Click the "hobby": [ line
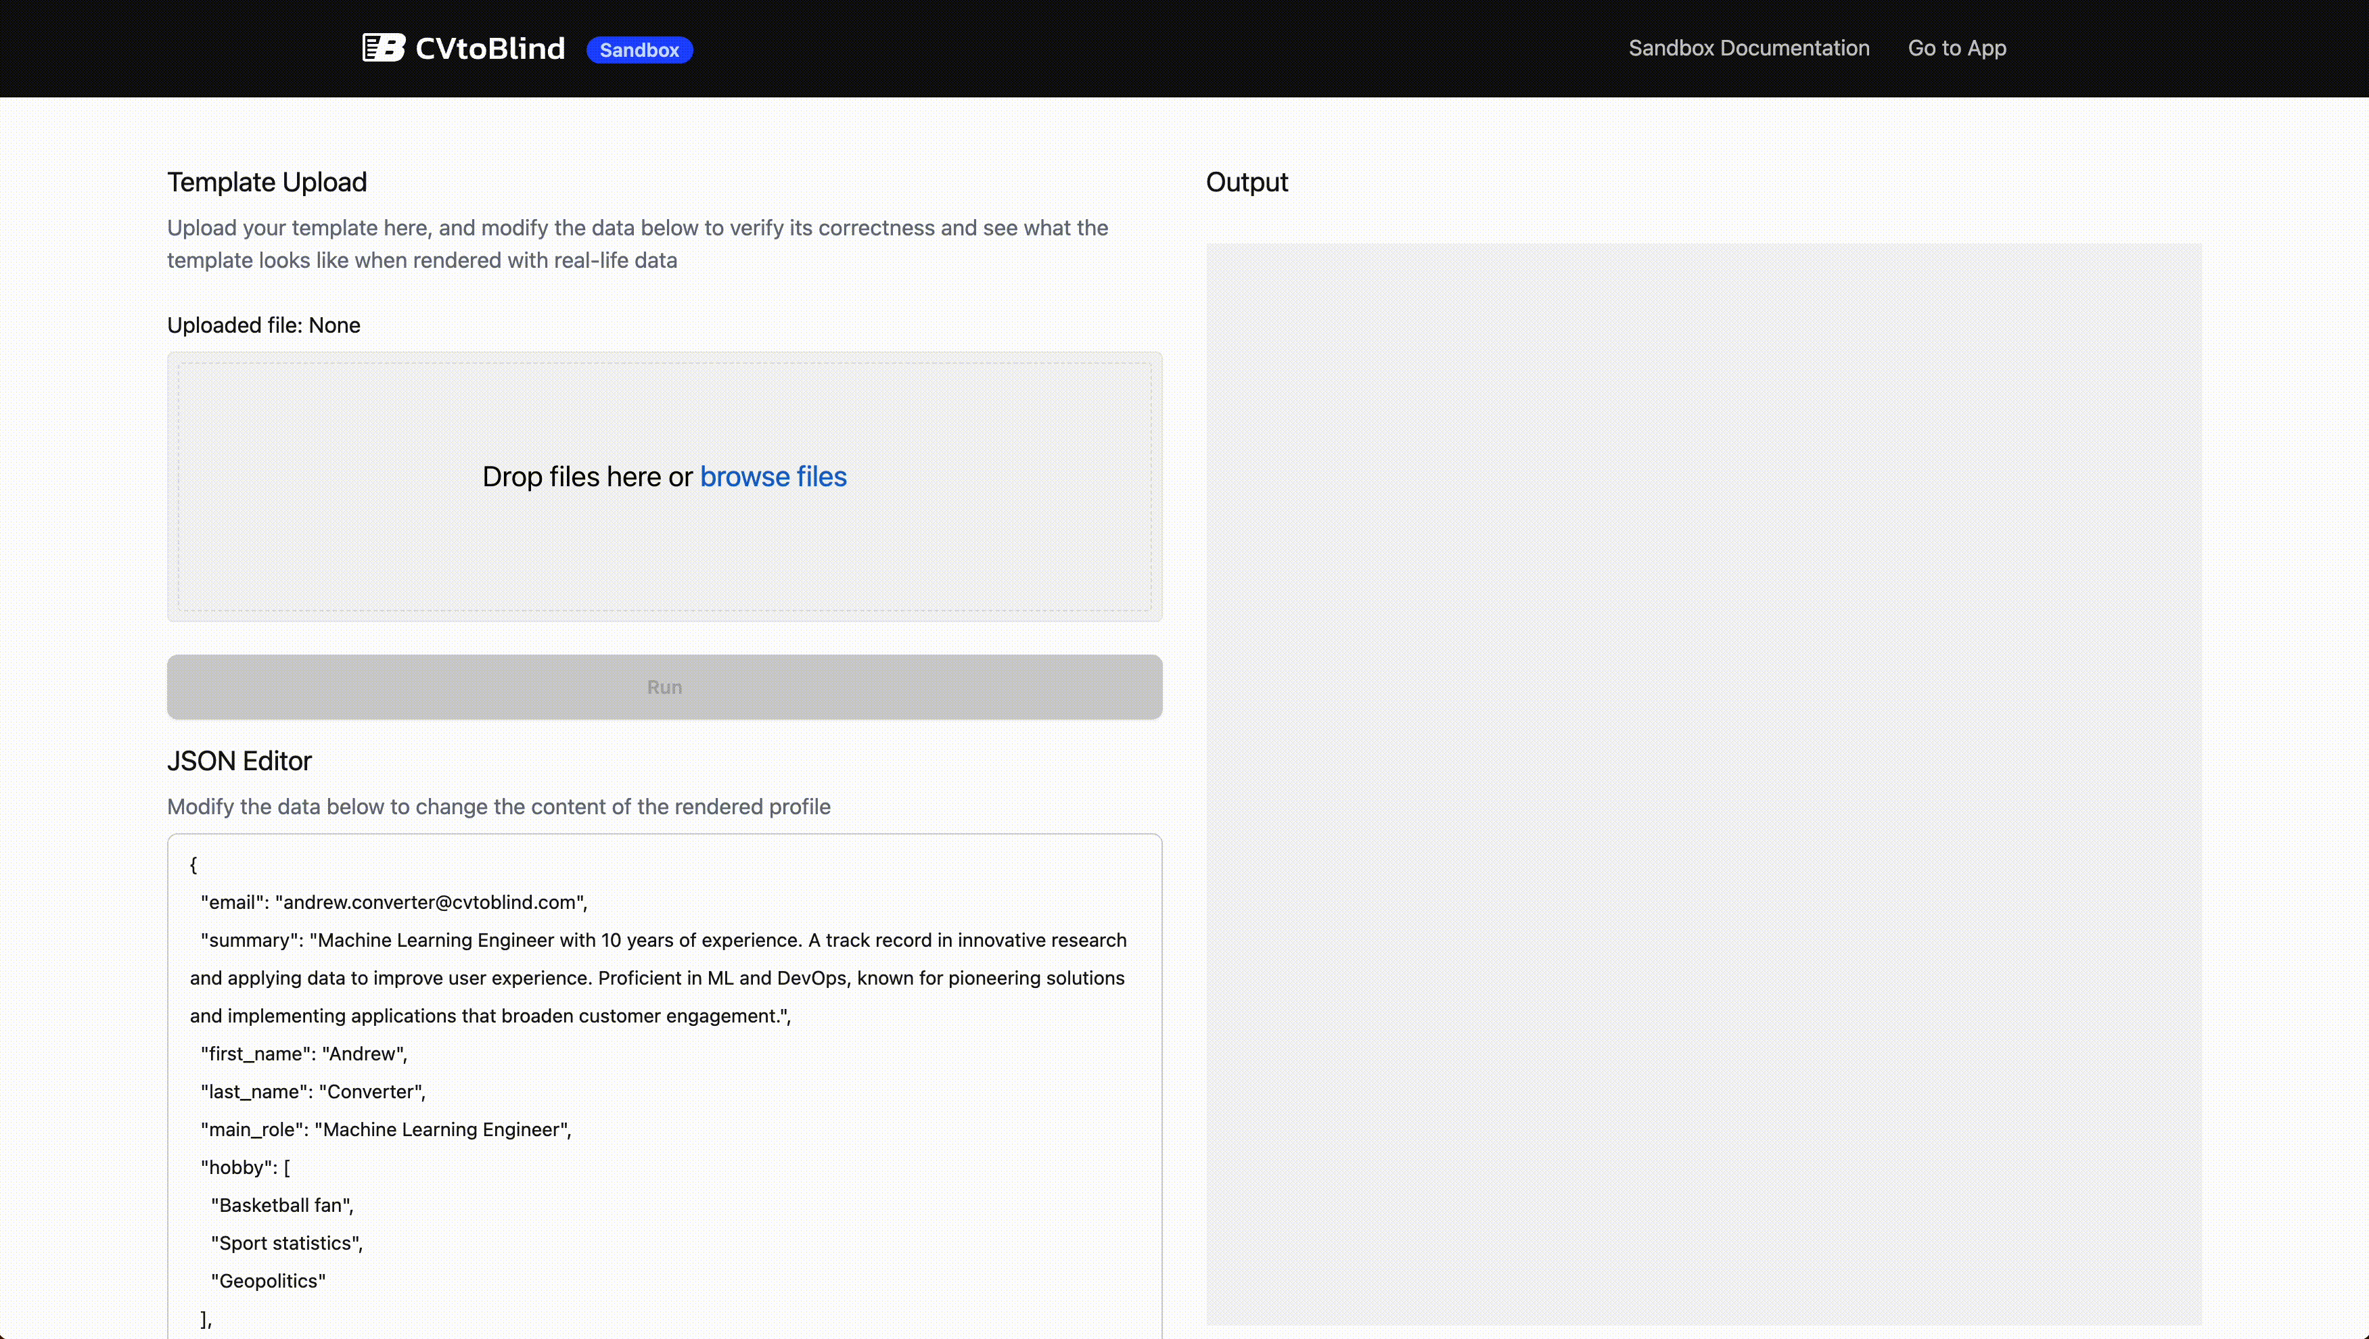Image resolution: width=2369 pixels, height=1339 pixels. pyautogui.click(x=246, y=1167)
